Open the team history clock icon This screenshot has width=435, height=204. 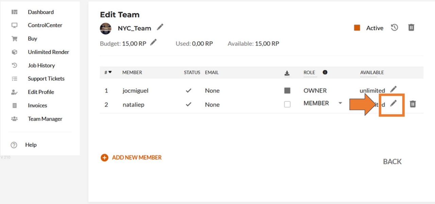click(394, 28)
